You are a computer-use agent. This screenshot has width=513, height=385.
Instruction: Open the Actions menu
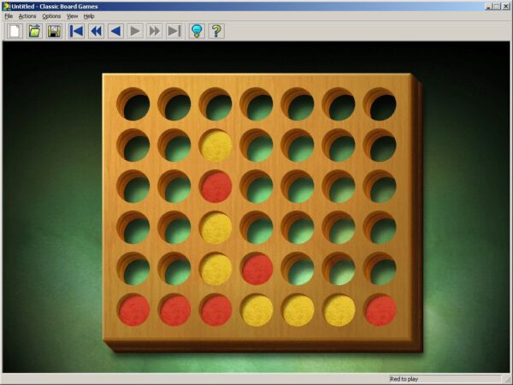[x=27, y=16]
